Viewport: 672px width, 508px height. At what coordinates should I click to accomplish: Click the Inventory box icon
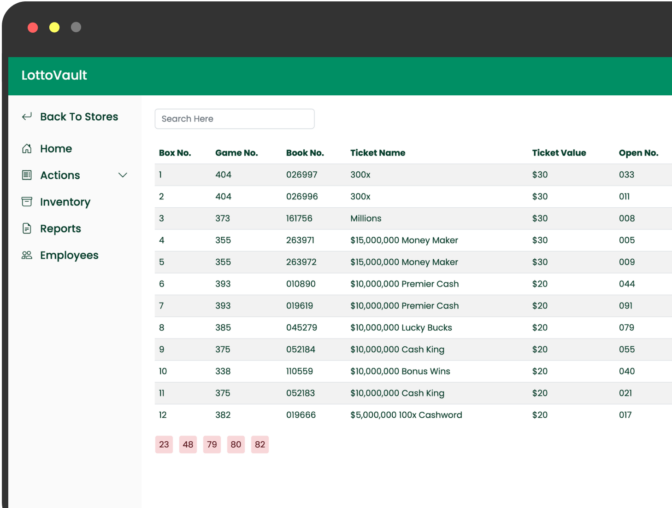pyautogui.click(x=27, y=202)
